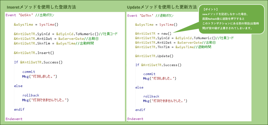Image resolution: width=268 pixels, height=125 pixels.
Task: Click the 'rollback' keyword in the DoSkn event
Action: pyautogui.click(x=31, y=95)
